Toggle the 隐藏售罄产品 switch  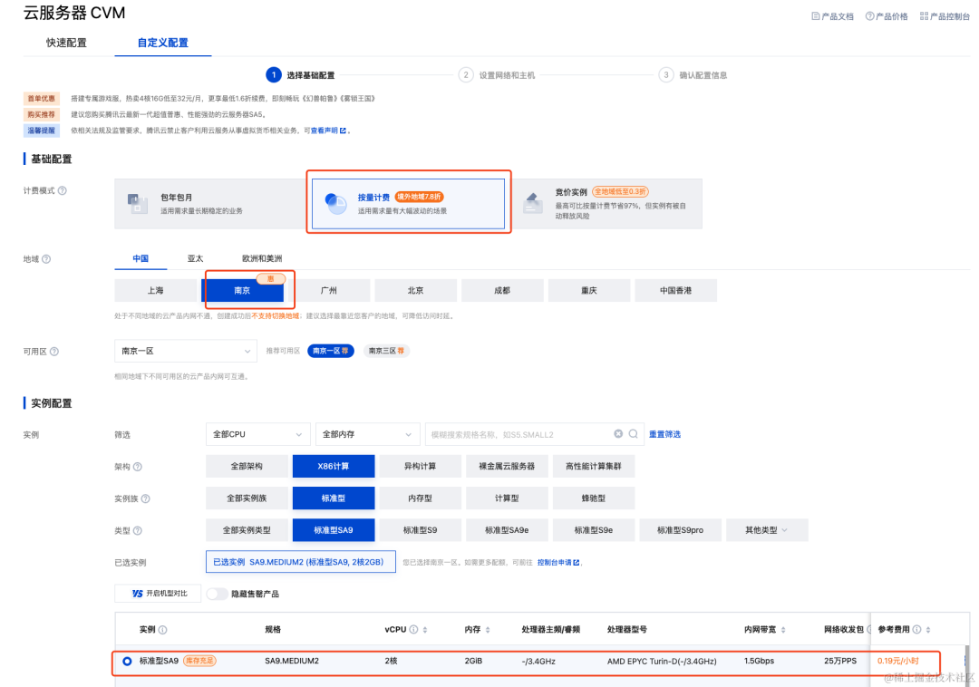(217, 594)
